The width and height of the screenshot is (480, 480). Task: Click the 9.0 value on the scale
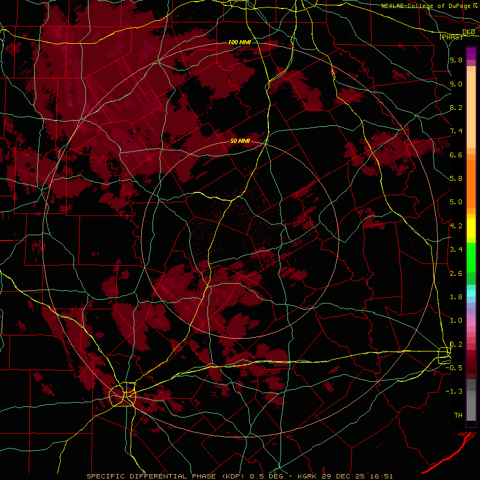point(456,84)
